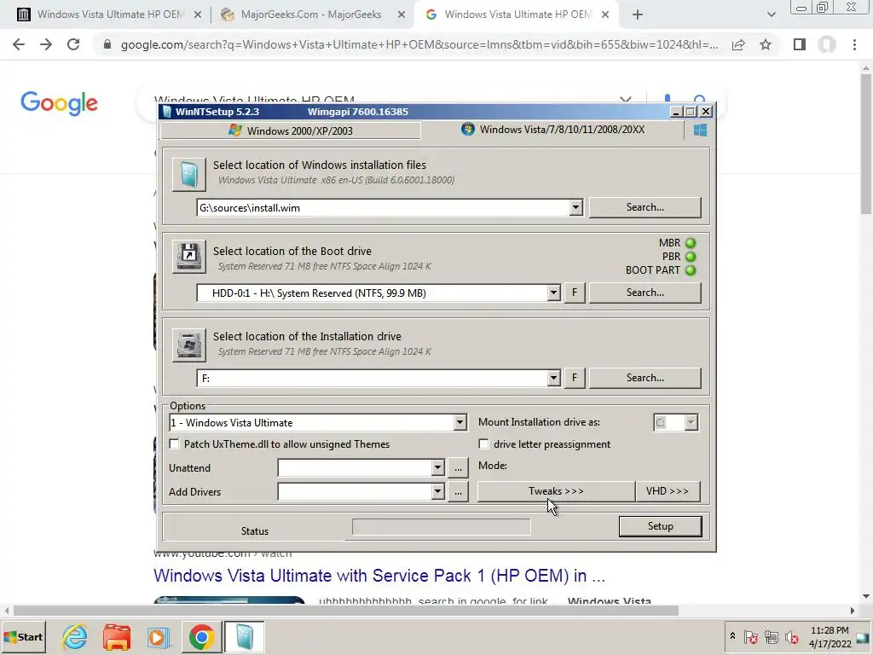Click the green BOOT PART status indicator
The width and height of the screenshot is (873, 655).
691,270
